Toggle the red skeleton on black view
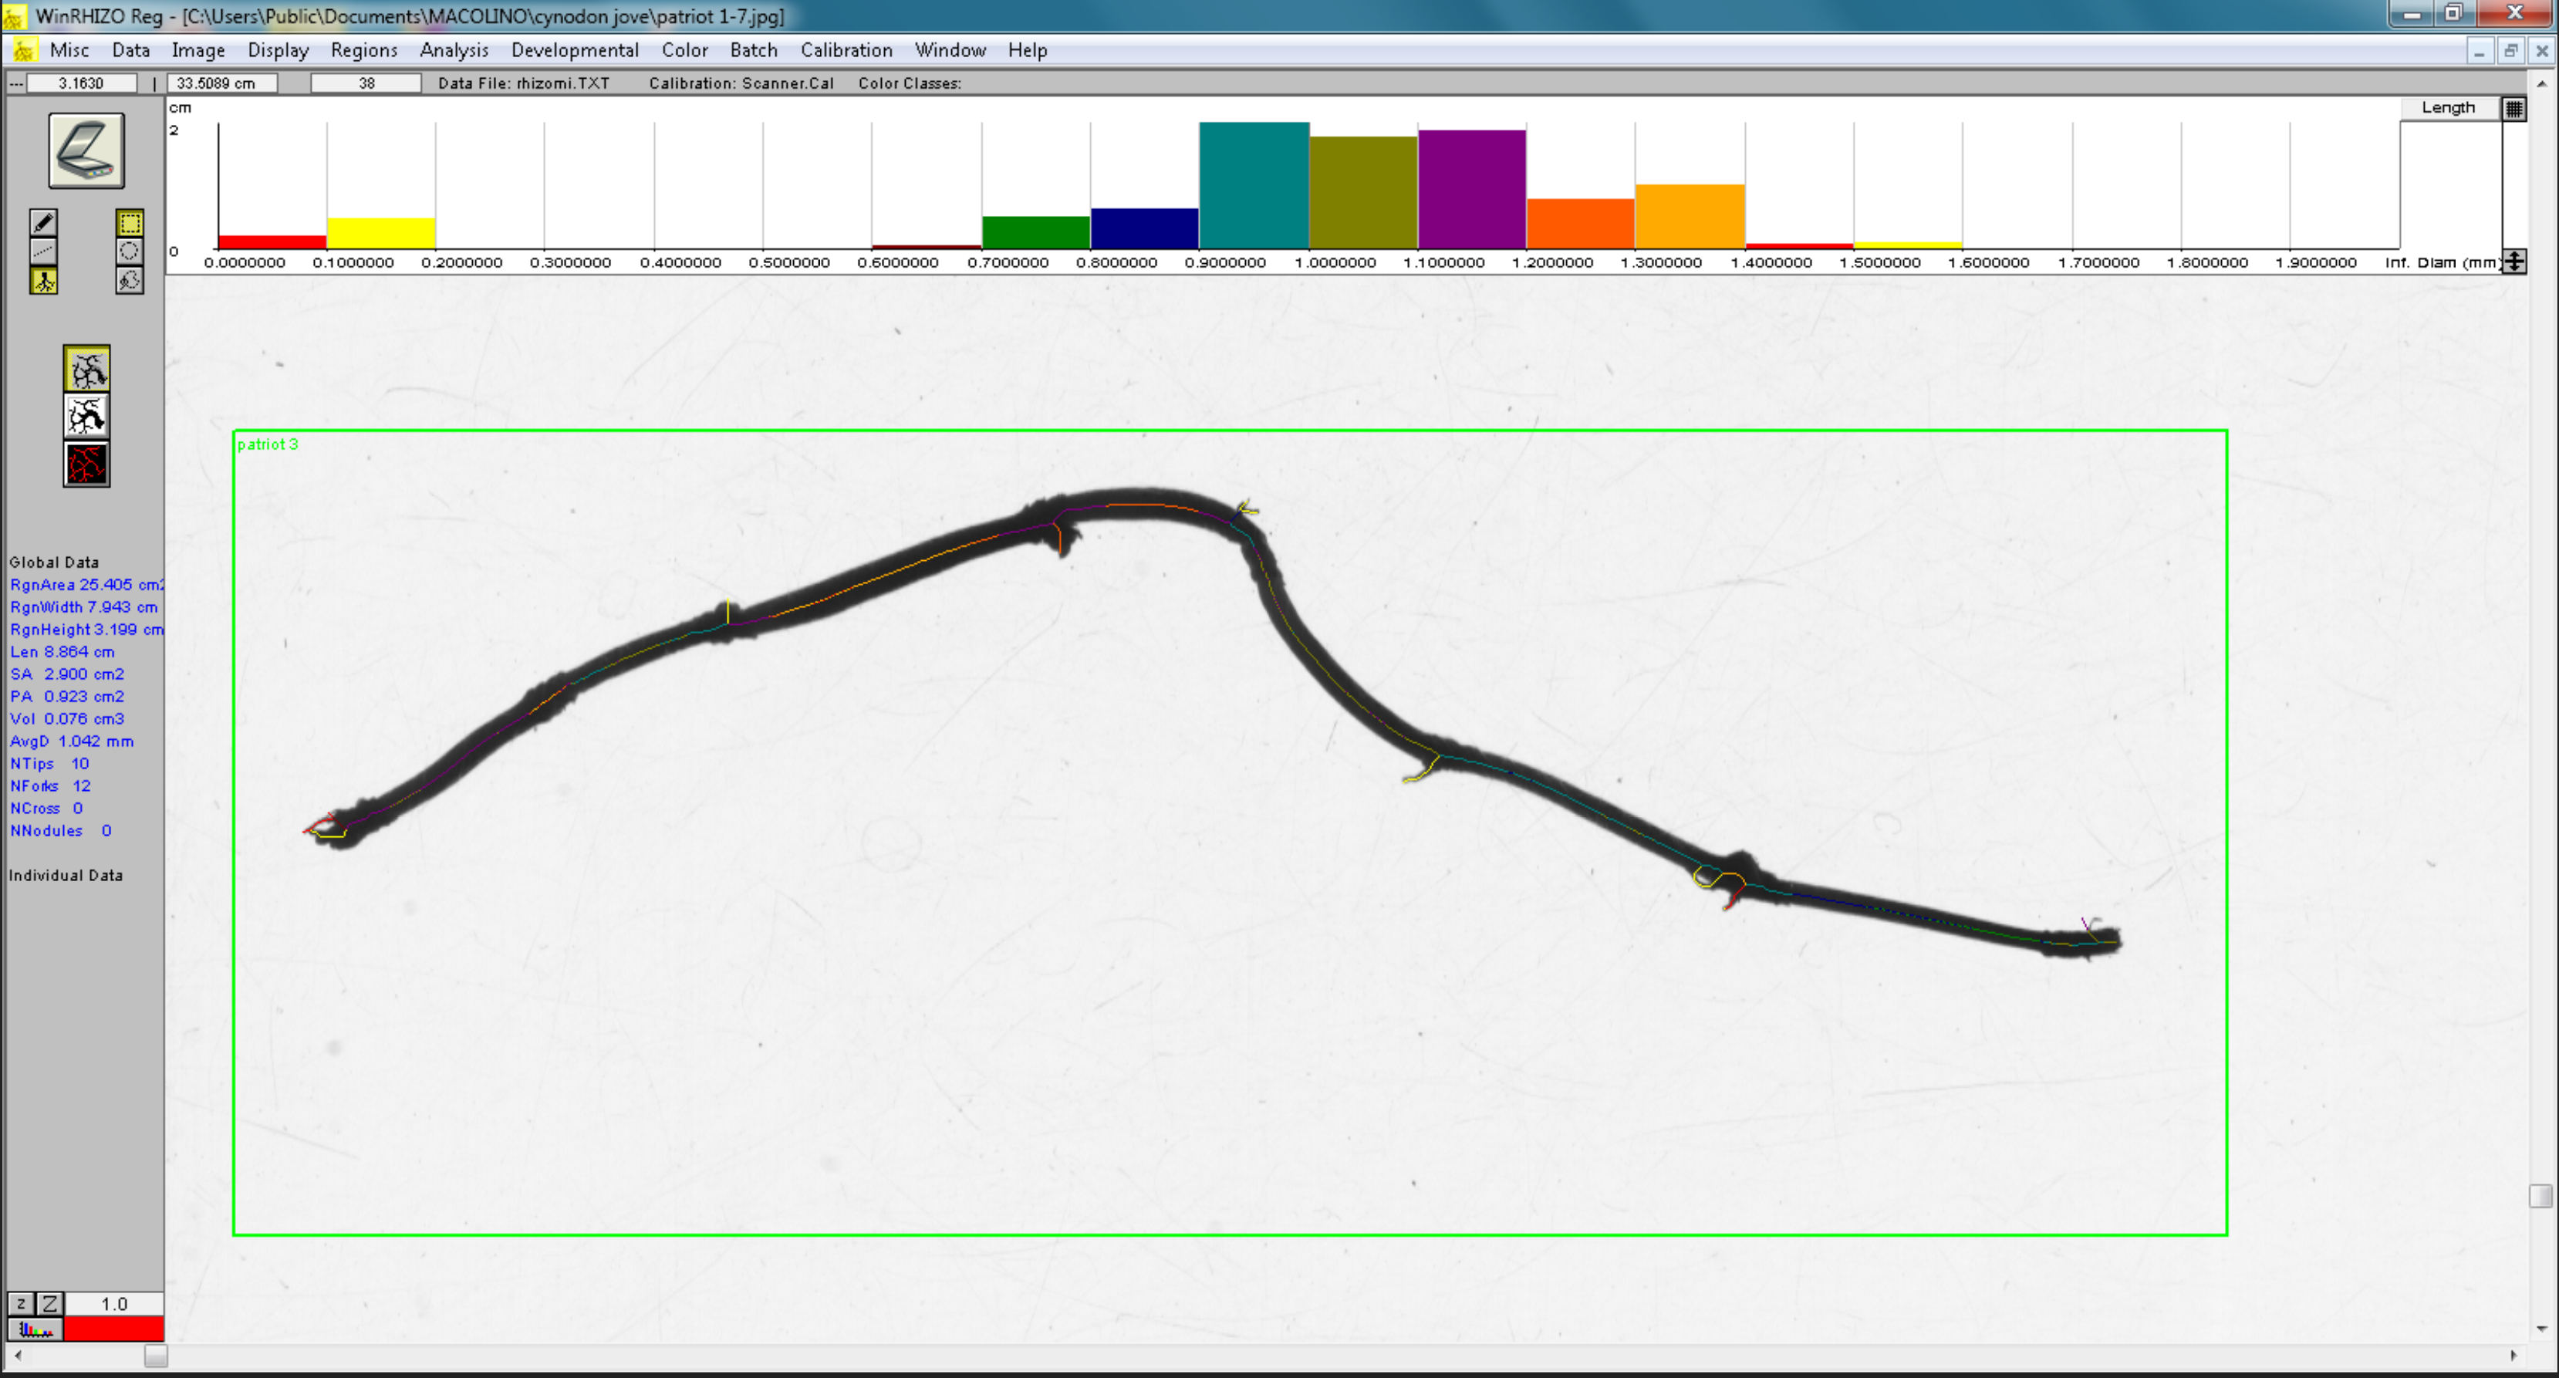This screenshot has width=2559, height=1378. [x=86, y=464]
